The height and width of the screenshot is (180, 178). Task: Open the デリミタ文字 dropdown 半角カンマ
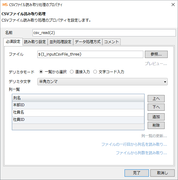(x=102, y=82)
